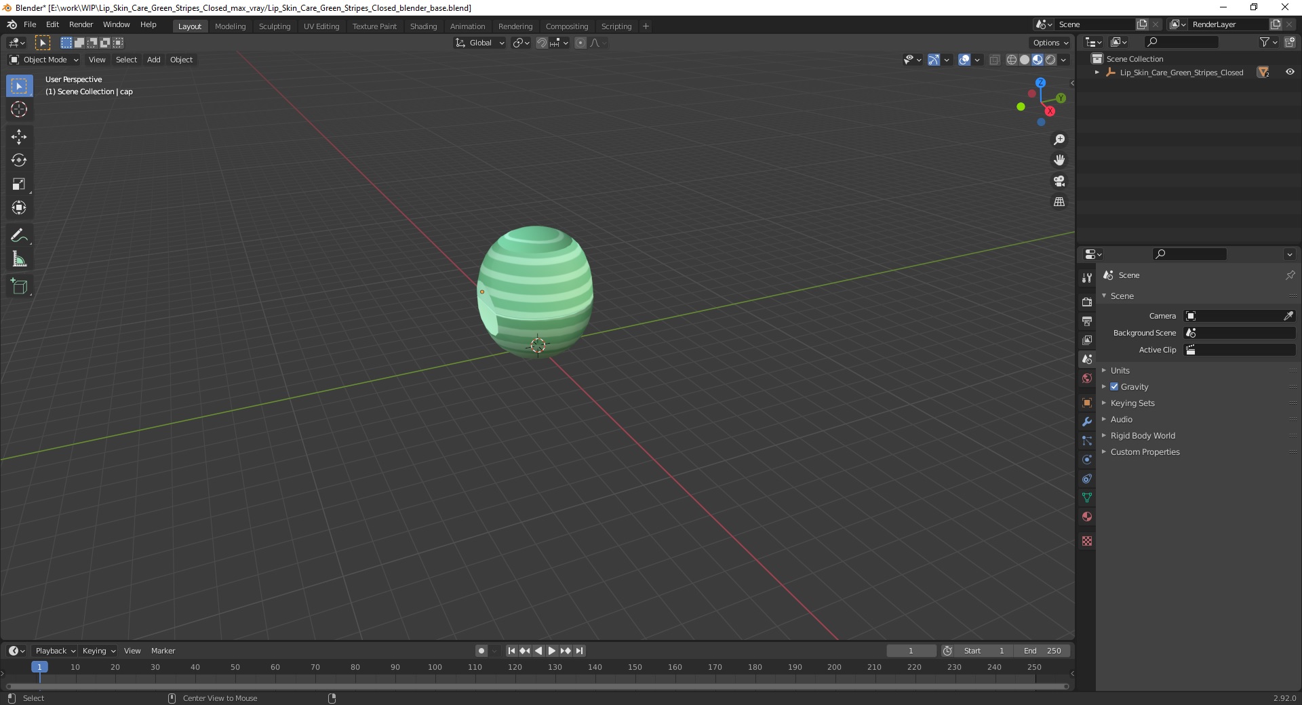
Task: Open Modifier properties tab
Action: [x=1087, y=422]
